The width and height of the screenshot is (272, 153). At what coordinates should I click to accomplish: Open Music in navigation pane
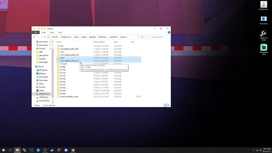click(42, 84)
